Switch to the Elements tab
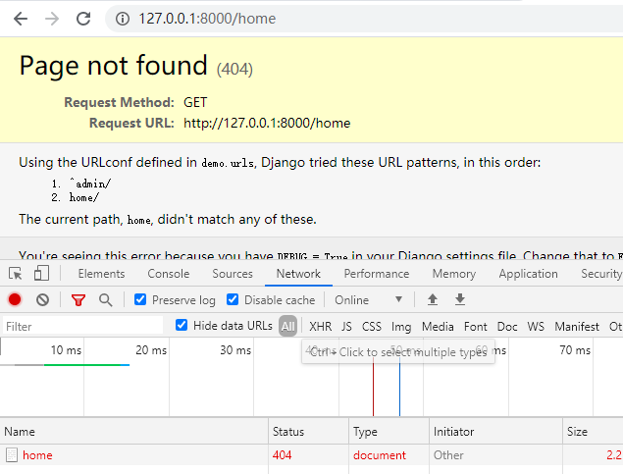This screenshot has width=623, height=474. [101, 274]
